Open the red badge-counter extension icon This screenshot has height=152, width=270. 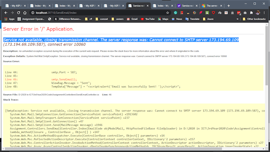pos(239,13)
